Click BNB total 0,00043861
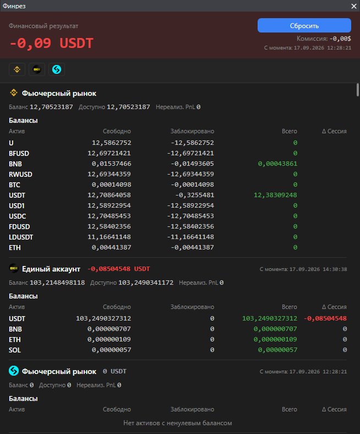 [277, 164]
